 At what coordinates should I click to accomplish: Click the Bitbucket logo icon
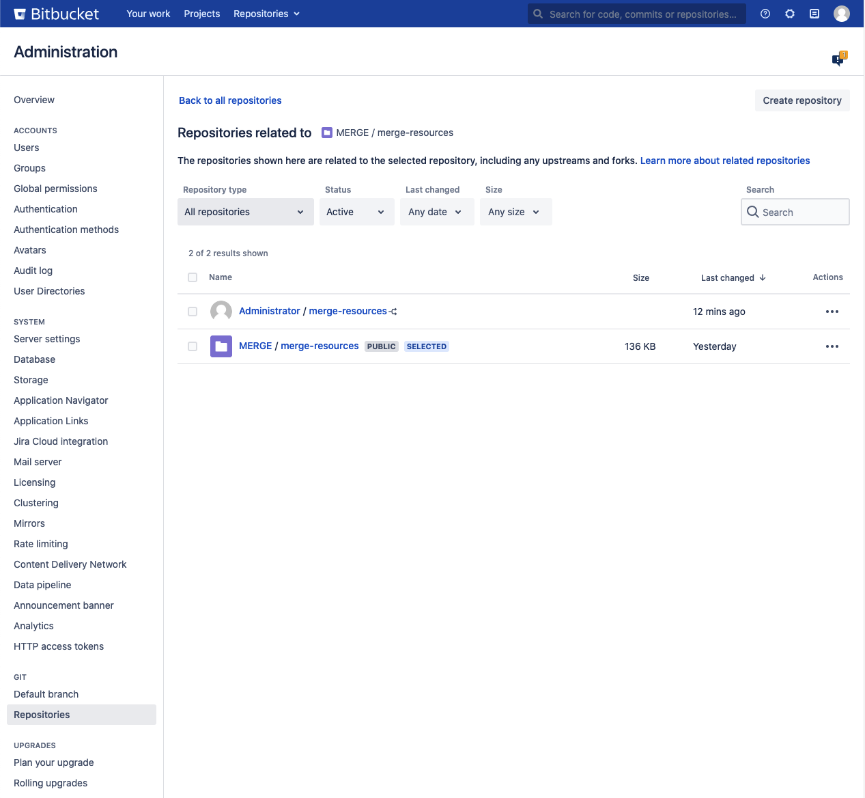20,14
